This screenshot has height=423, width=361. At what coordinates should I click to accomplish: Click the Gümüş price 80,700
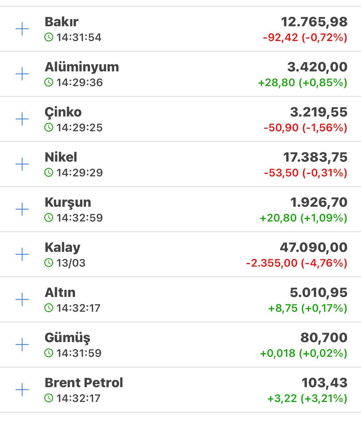(324, 338)
